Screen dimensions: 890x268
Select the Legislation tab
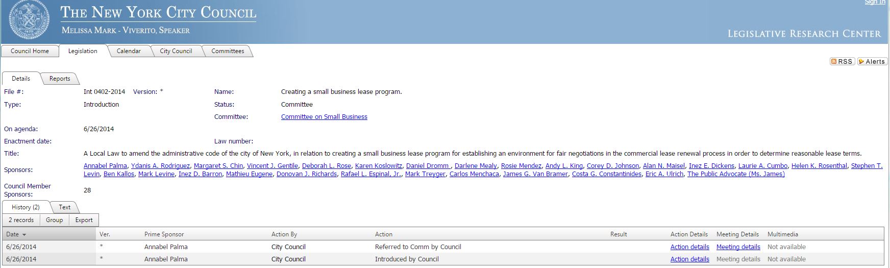83,51
